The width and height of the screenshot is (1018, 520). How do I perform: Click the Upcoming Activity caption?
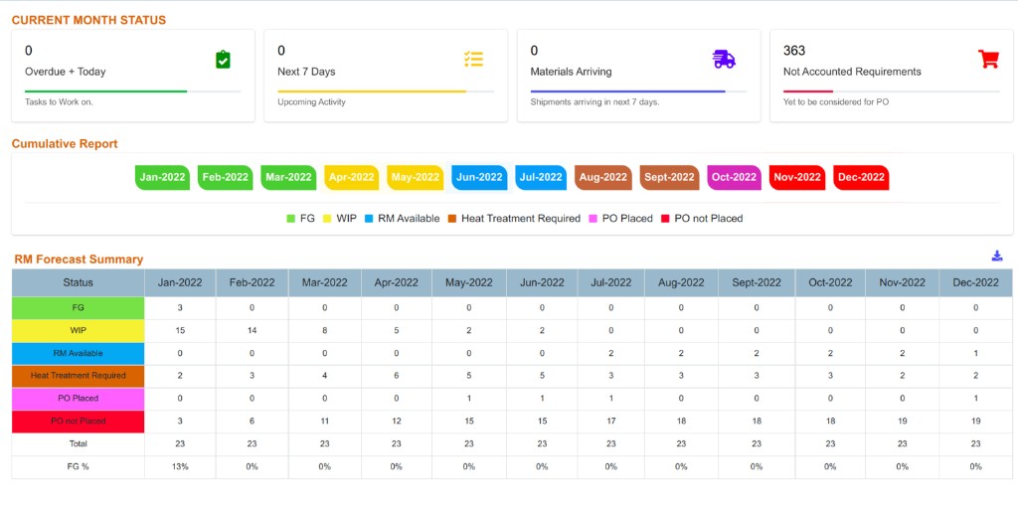(x=311, y=102)
